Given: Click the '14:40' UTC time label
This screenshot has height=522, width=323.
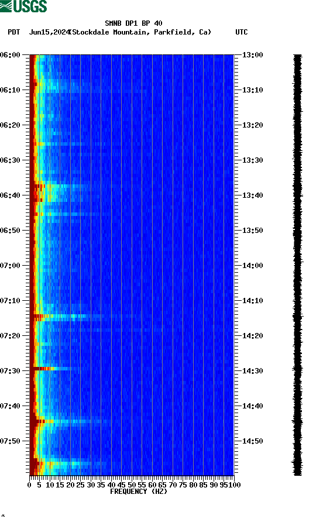Looking at the screenshot, I should pyautogui.click(x=252, y=406).
